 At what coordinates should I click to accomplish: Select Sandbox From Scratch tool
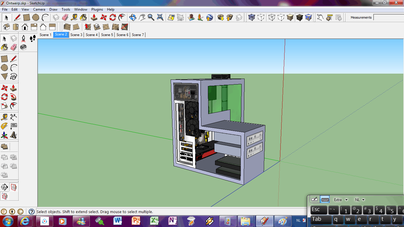tap(76, 27)
